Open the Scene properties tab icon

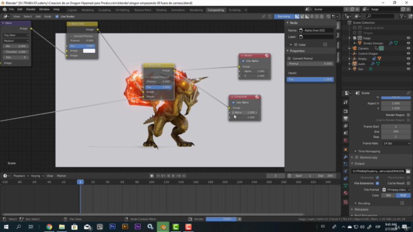(x=346, y=133)
